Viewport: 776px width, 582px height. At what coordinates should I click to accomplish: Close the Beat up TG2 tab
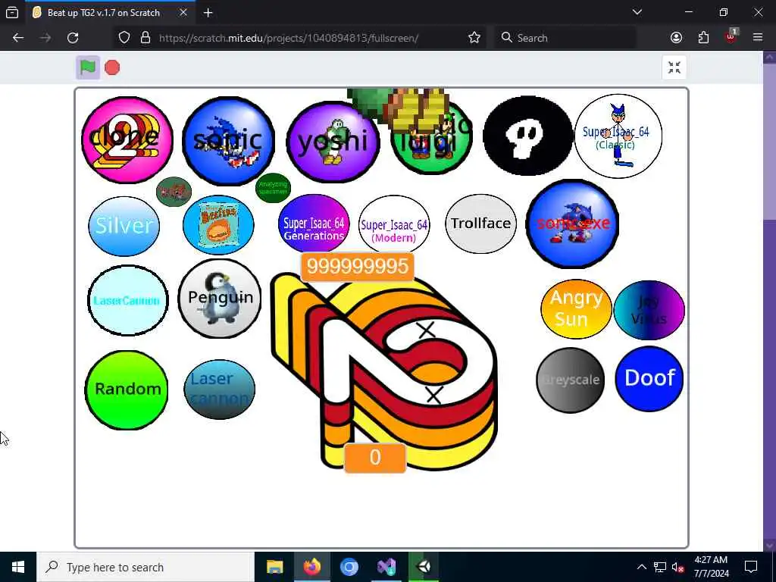(x=183, y=12)
